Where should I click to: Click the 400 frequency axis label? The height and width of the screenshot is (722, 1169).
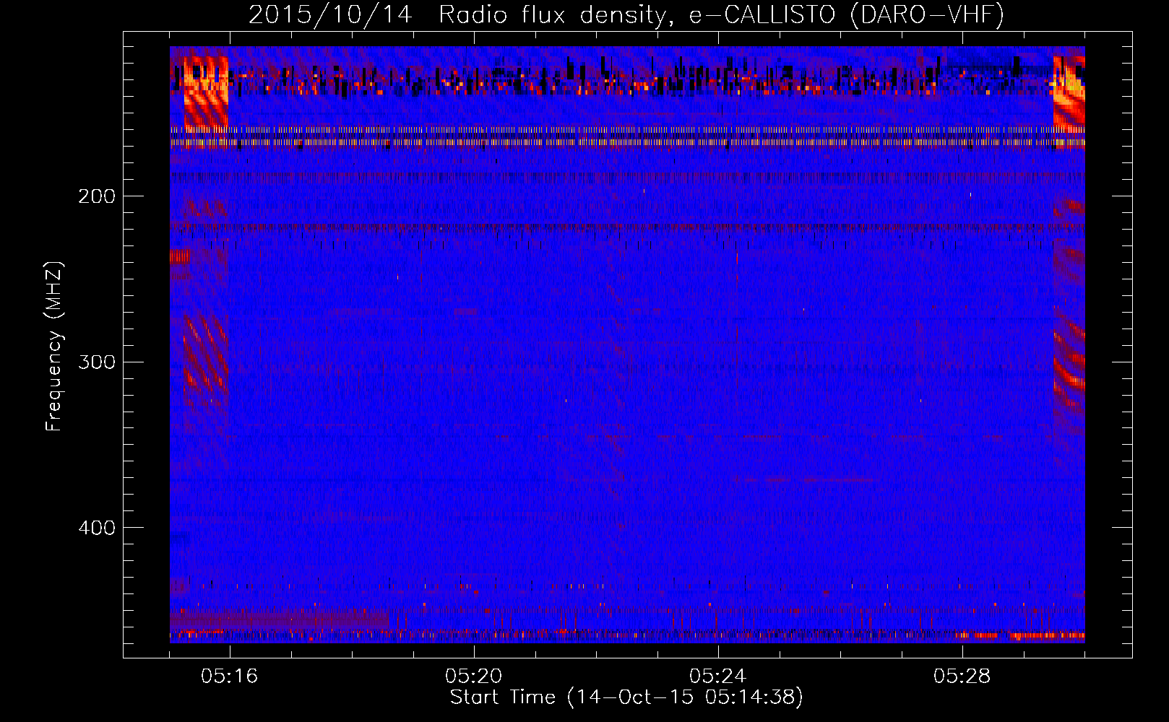click(97, 528)
